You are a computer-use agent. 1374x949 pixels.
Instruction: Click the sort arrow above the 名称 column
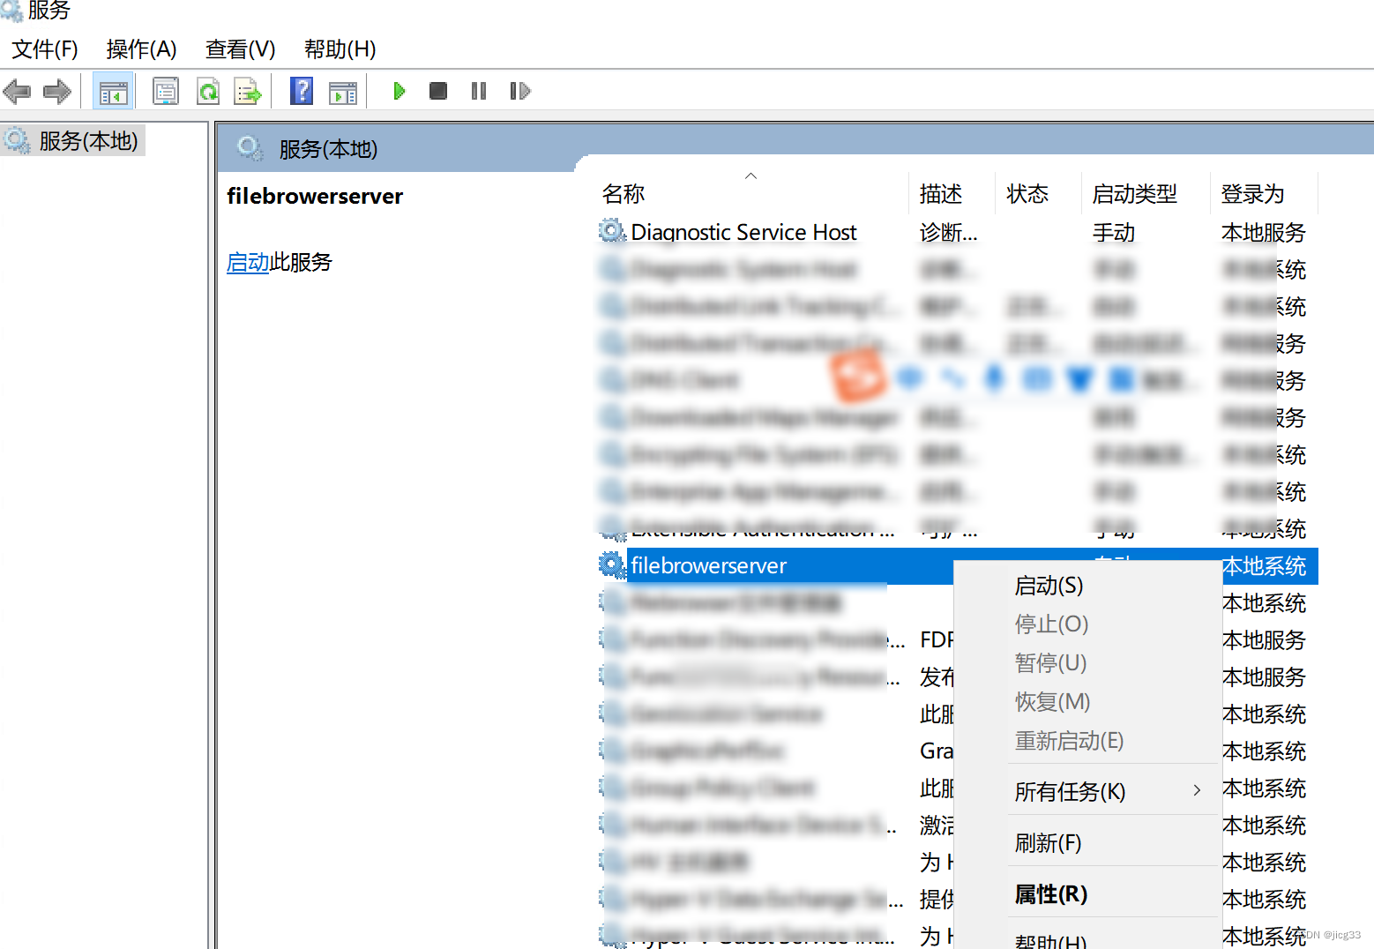pyautogui.click(x=750, y=176)
